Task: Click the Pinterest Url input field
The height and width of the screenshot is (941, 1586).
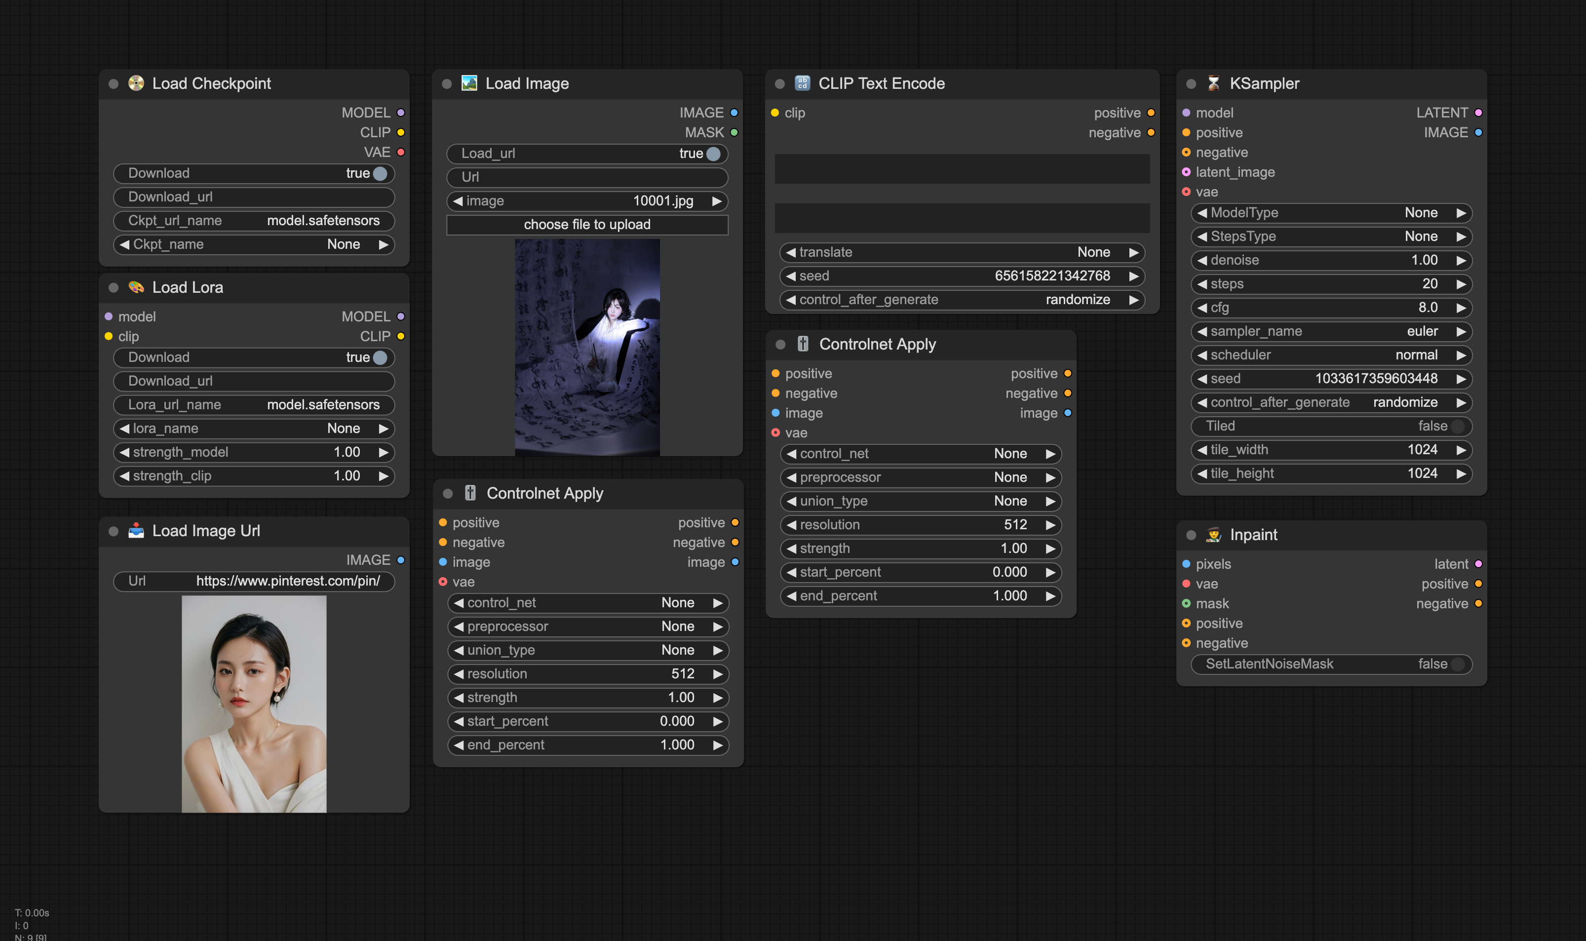Action: (254, 581)
